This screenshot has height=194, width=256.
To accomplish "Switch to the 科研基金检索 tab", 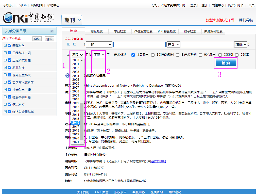I will (x=167, y=31).
